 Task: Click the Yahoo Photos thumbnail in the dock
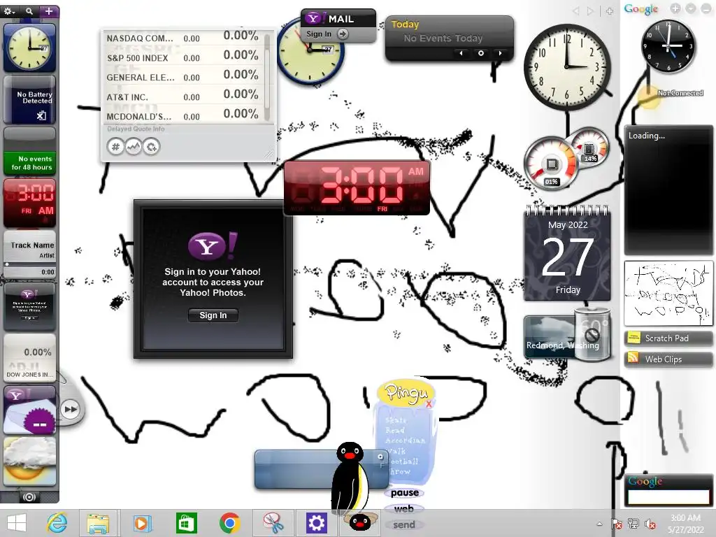coord(29,306)
